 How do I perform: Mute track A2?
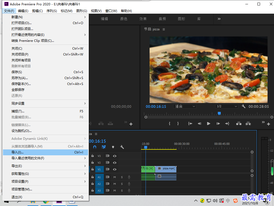pos(115,184)
